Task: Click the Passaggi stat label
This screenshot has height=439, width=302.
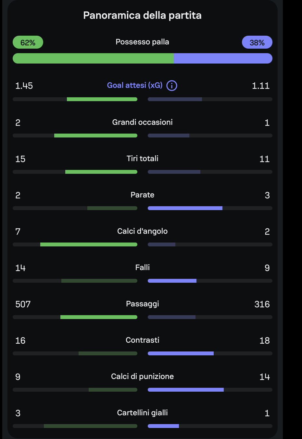Action: [x=142, y=304]
